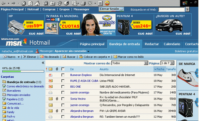Viewport: 199px width, 121px height.
Task: Open the Calendario tab
Action: click(x=172, y=44)
